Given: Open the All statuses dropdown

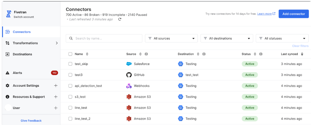Looking at the screenshot, I should (282, 38).
